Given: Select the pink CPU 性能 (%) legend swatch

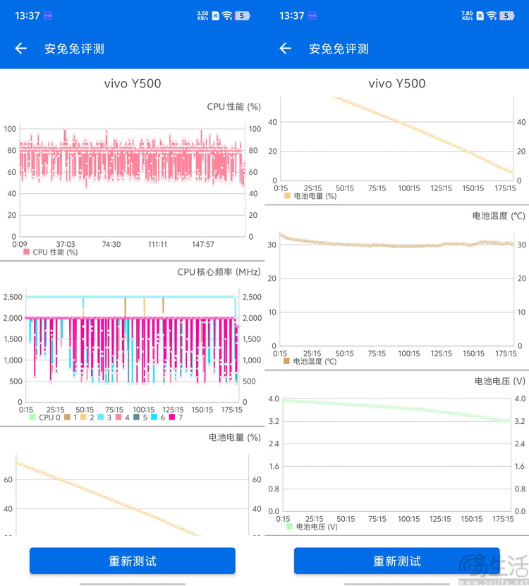Looking at the screenshot, I should [26, 252].
